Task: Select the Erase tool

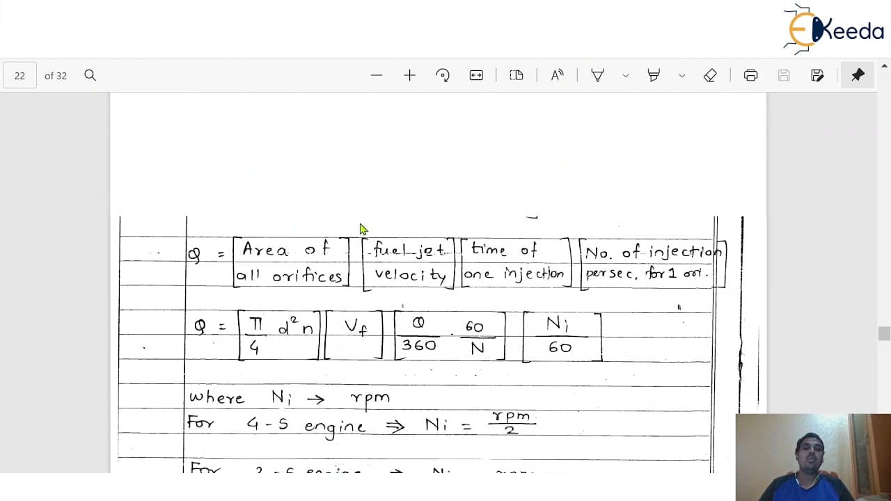Action: coord(710,75)
